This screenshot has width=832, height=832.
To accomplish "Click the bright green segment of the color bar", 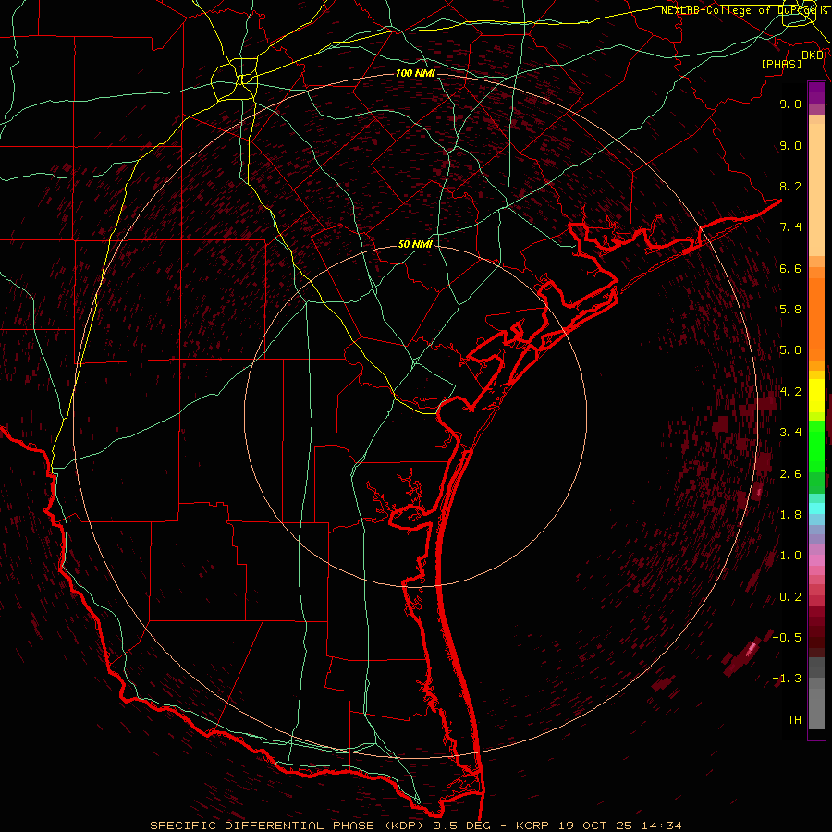I will coord(816,445).
